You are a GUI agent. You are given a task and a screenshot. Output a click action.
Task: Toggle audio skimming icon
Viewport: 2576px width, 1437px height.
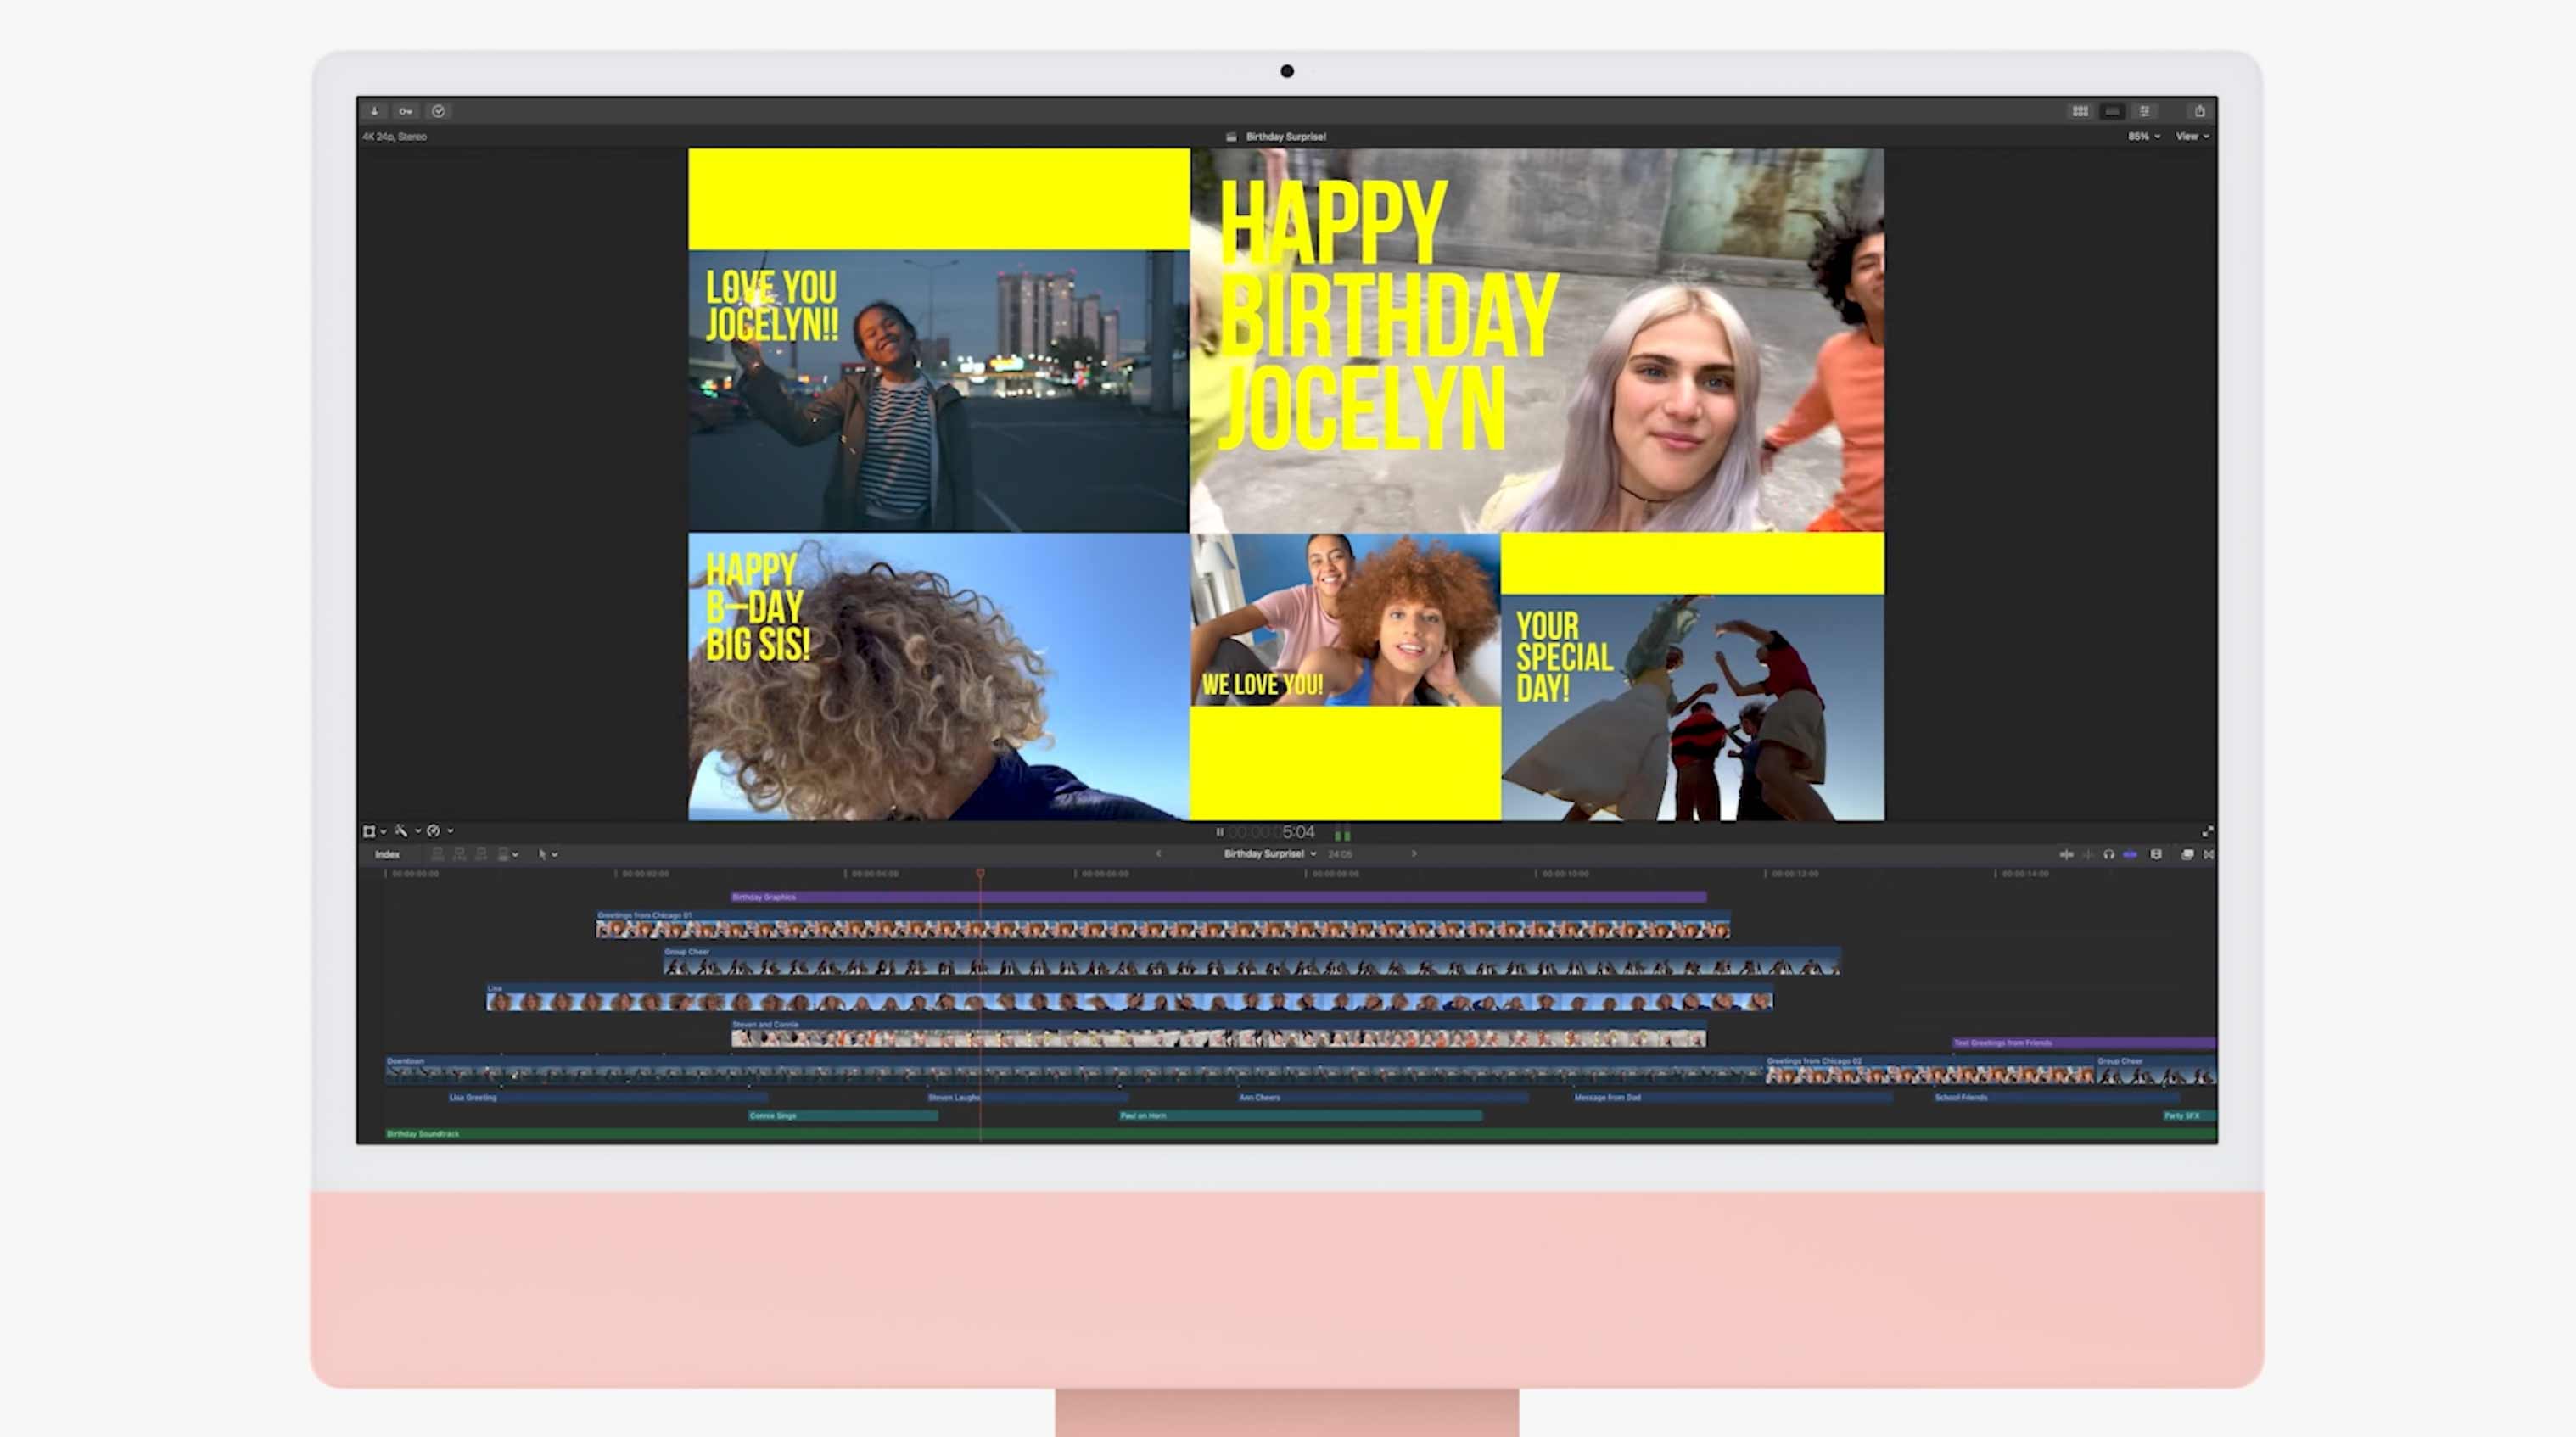point(2088,855)
